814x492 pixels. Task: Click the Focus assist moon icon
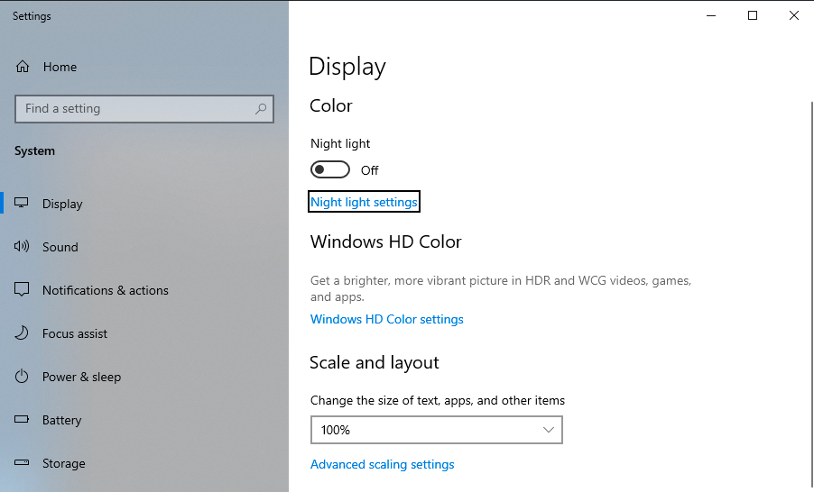23,333
